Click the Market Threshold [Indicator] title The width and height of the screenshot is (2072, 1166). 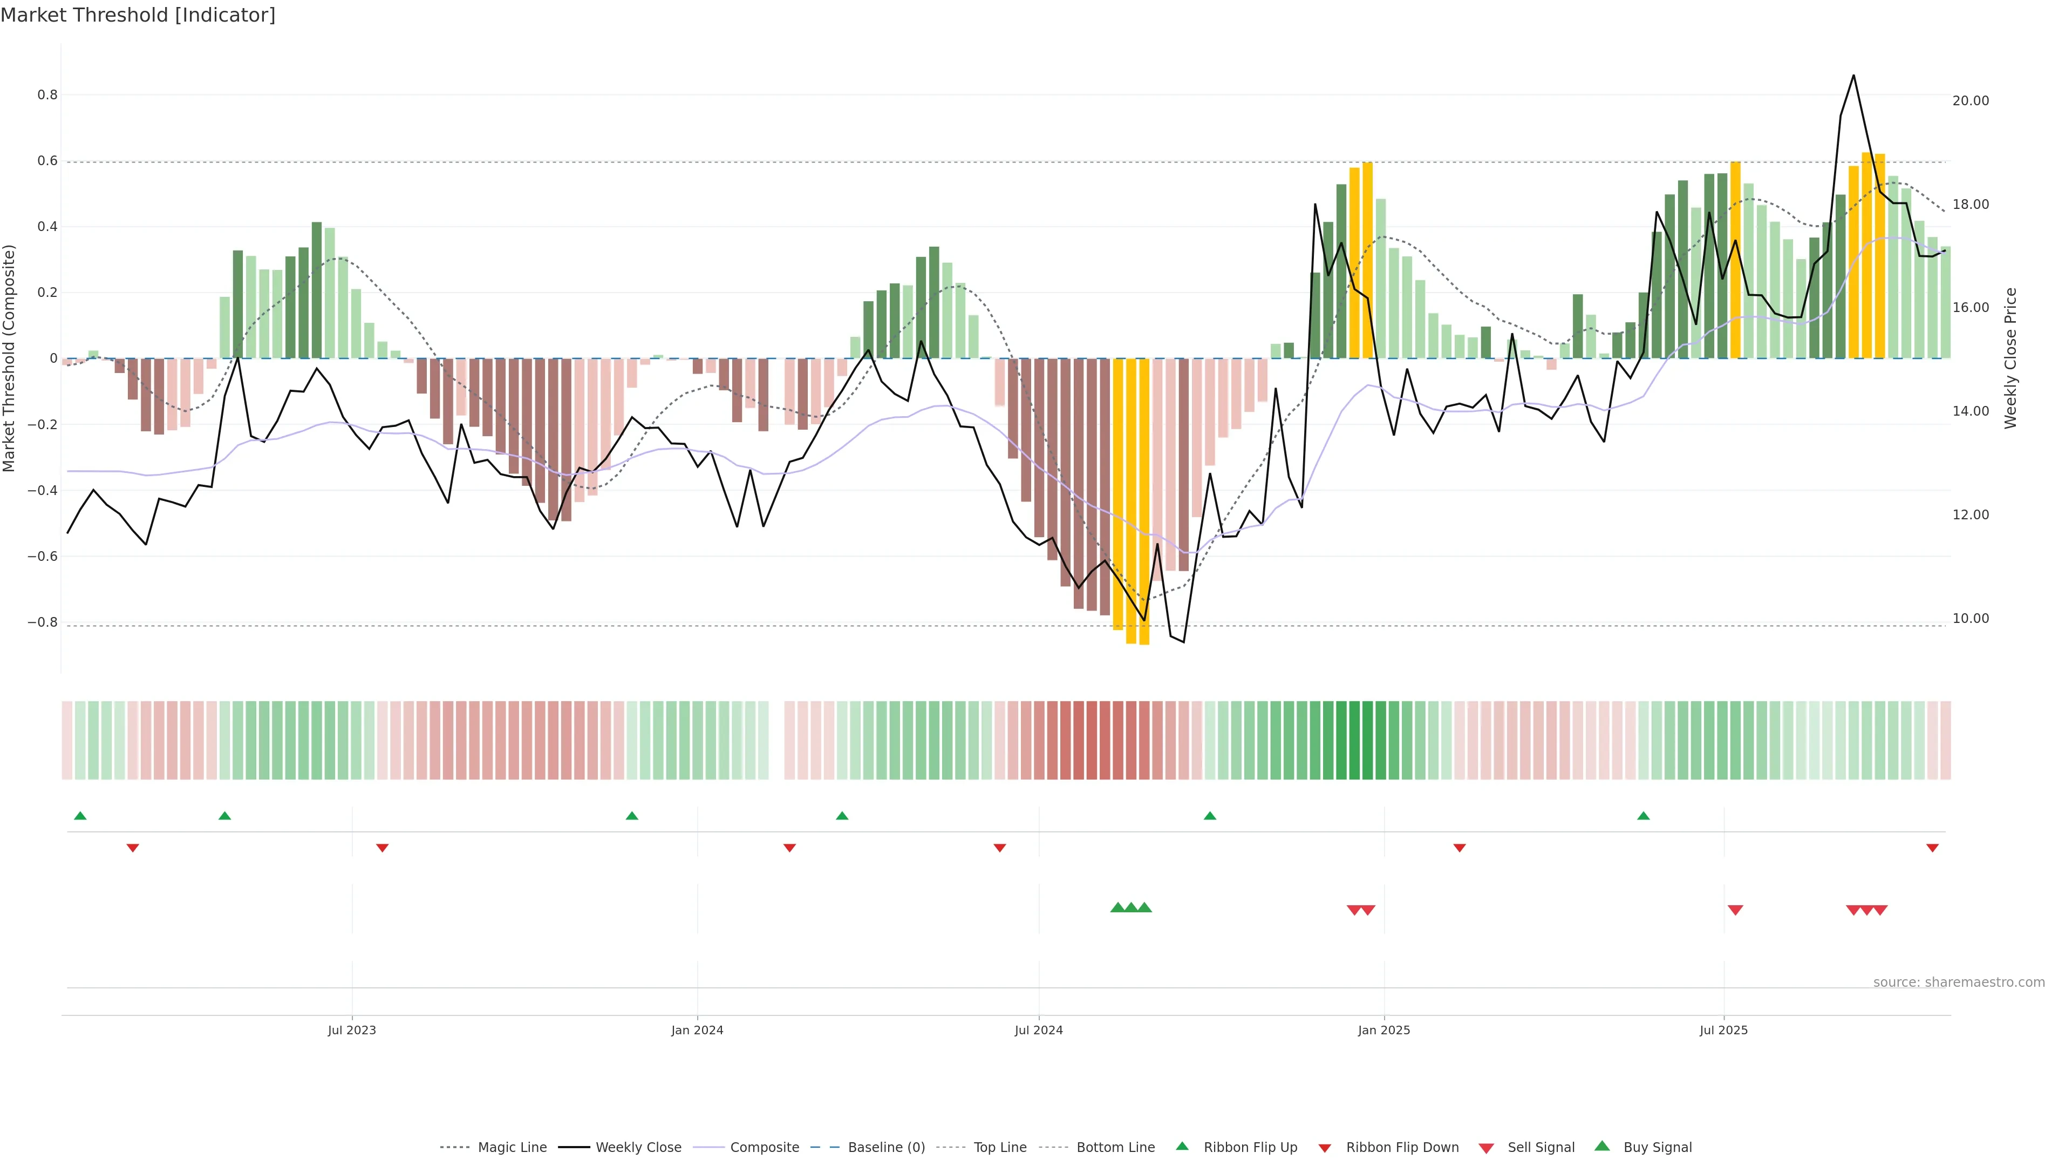click(x=138, y=15)
